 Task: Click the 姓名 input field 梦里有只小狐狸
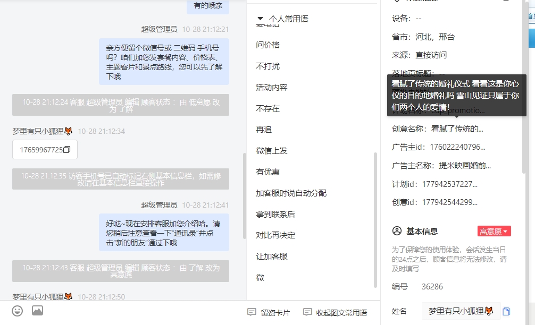[461, 311]
